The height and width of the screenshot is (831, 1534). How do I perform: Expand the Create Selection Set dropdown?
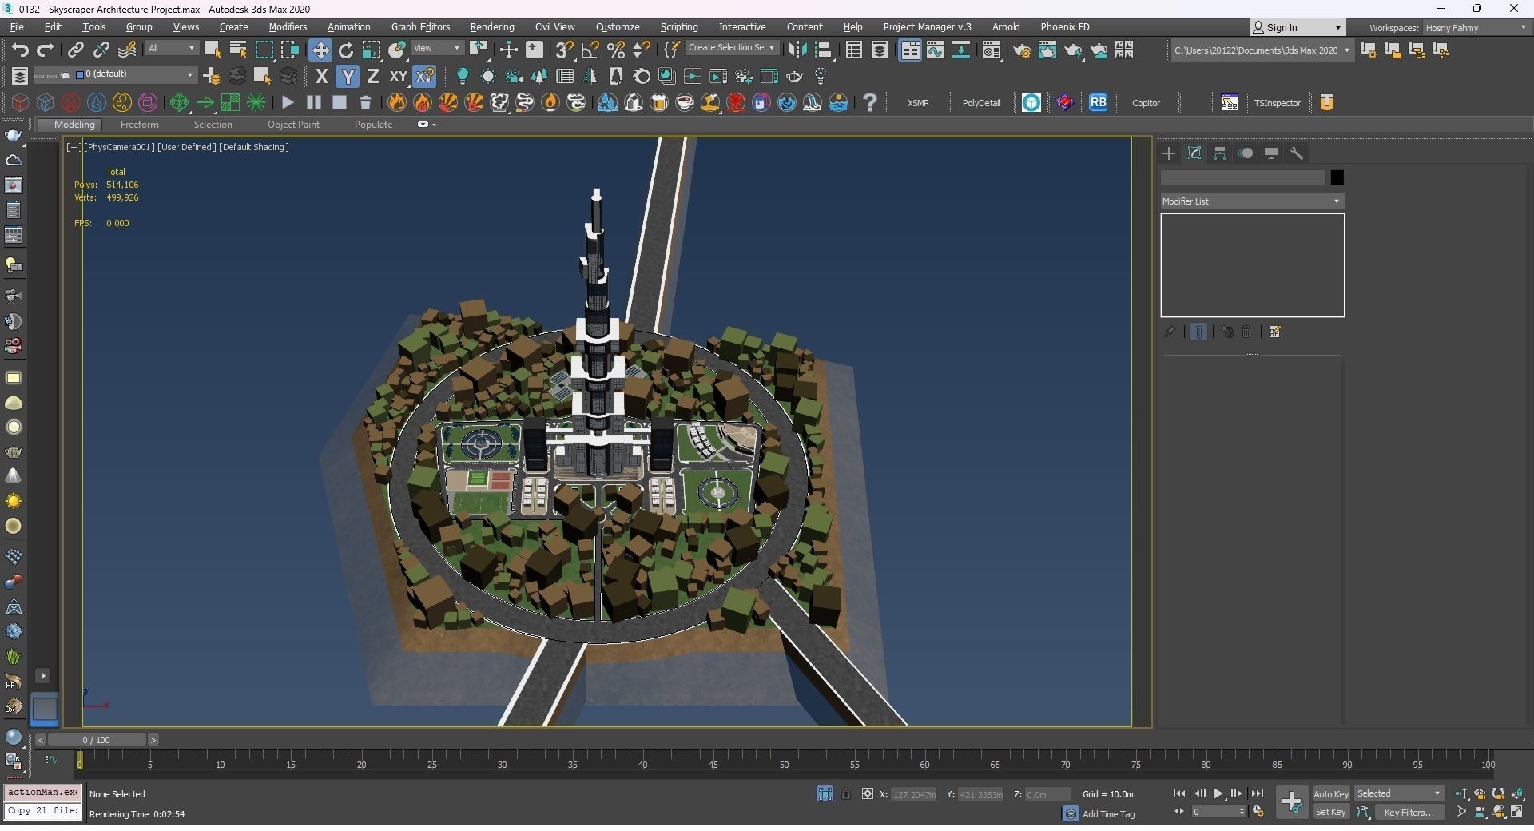pos(731,48)
